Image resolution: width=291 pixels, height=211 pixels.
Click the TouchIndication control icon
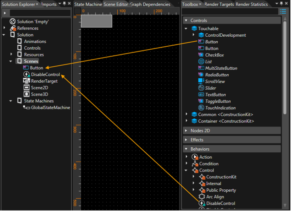(201, 108)
